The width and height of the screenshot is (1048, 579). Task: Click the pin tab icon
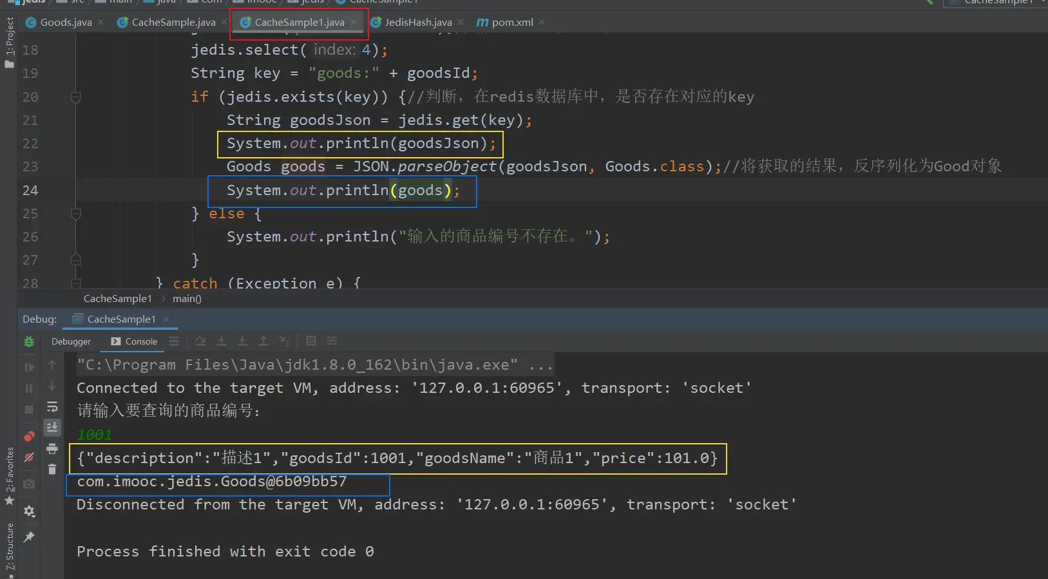pos(29,537)
